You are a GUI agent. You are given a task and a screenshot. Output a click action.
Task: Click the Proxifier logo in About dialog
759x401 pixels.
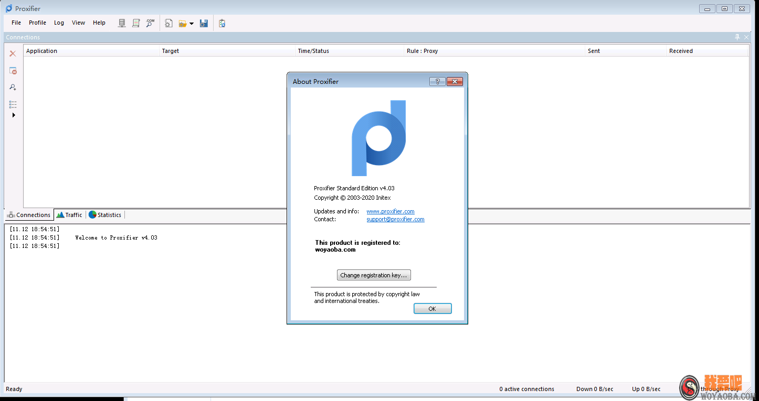pyautogui.click(x=378, y=138)
